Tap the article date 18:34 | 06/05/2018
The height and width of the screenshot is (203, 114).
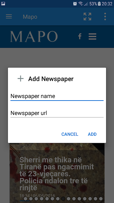pos(37,196)
